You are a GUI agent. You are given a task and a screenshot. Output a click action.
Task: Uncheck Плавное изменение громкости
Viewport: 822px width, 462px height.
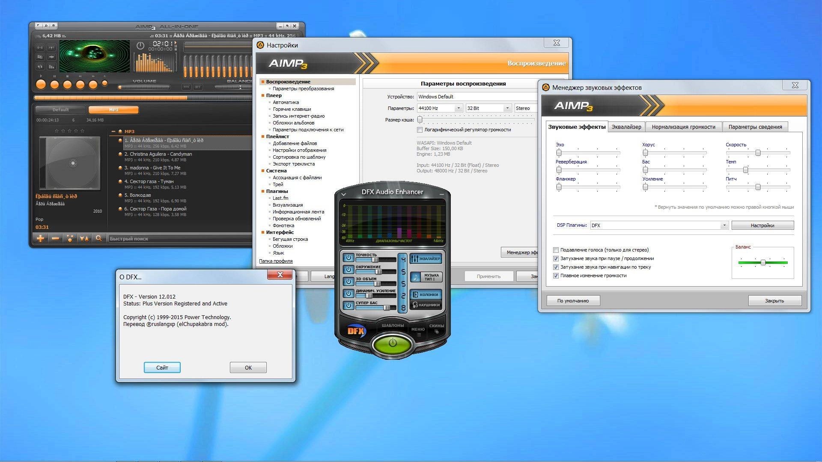click(x=556, y=275)
